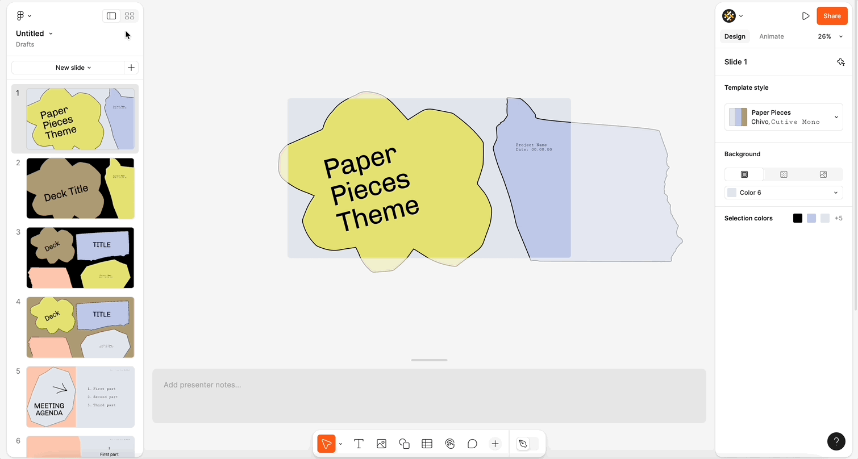Click light gray selection color swatch
Screen dimensions: 858x459
pyautogui.click(x=825, y=218)
